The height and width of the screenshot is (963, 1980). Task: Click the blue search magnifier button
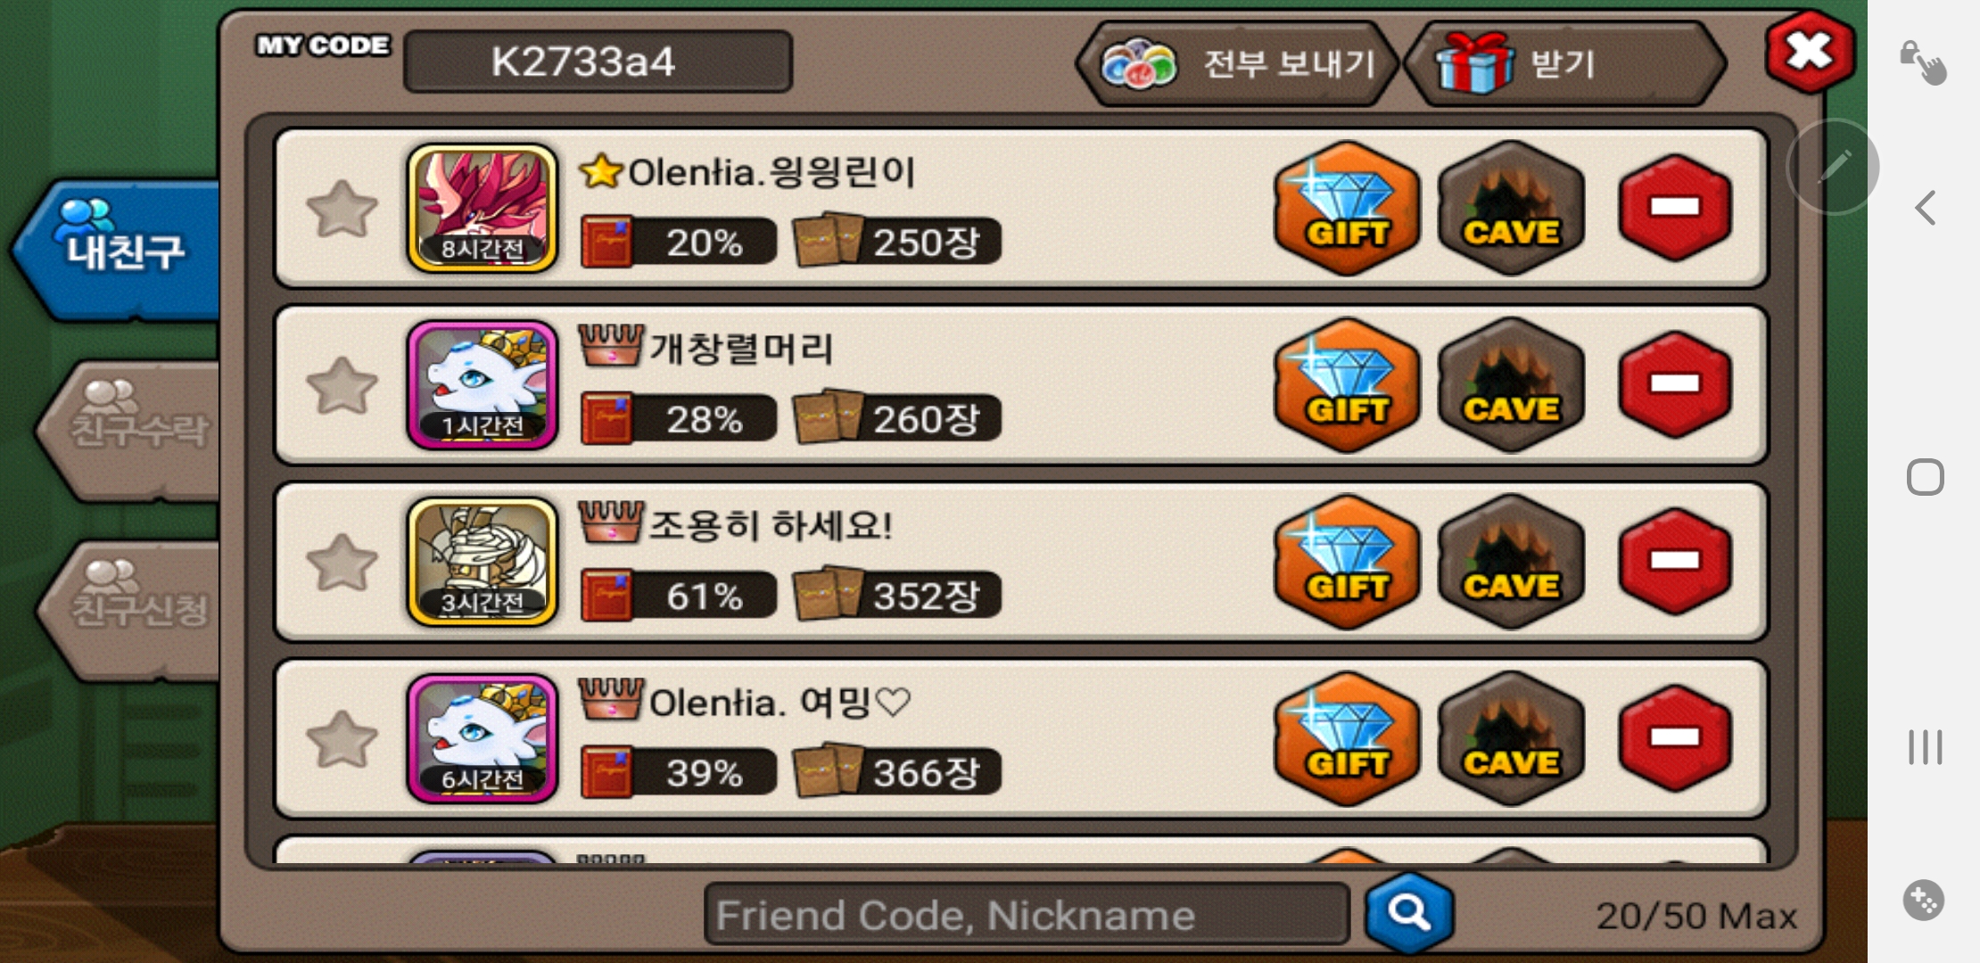1409,912
